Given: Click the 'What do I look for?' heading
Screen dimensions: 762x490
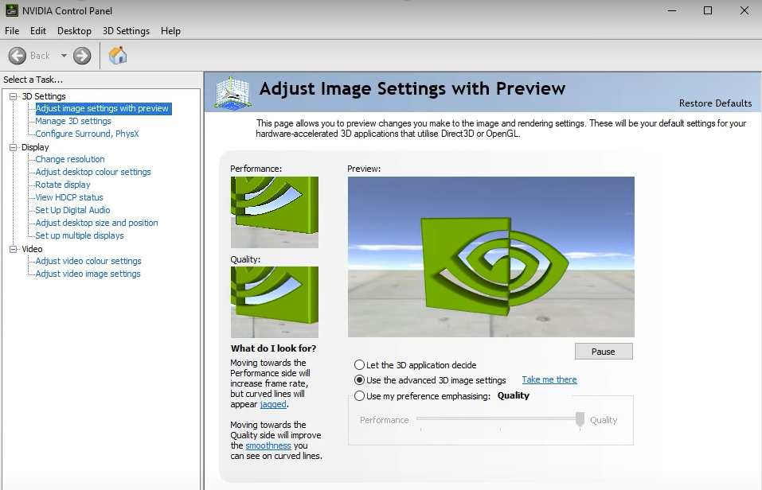Looking at the screenshot, I should (x=273, y=348).
